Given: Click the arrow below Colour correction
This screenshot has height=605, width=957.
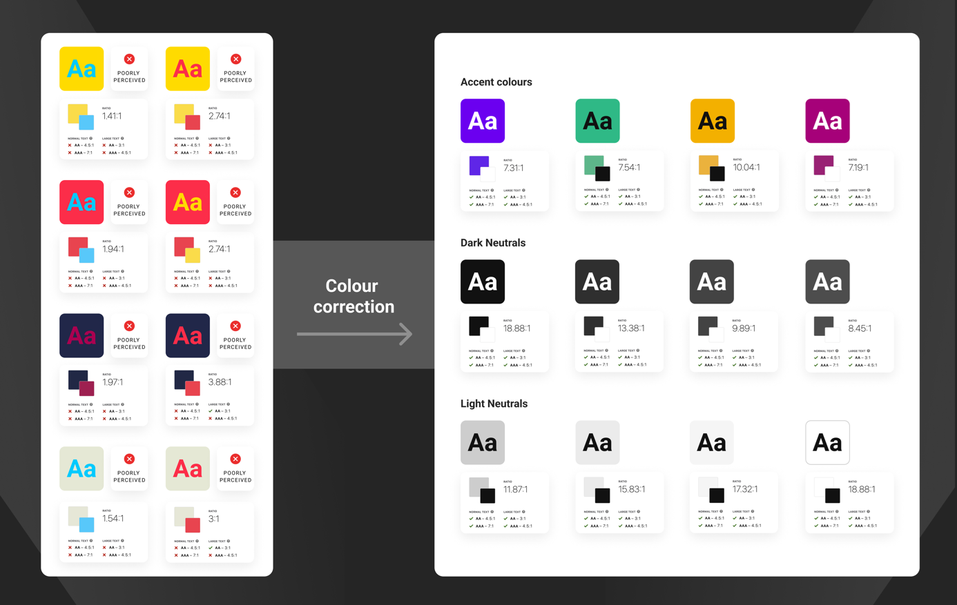Looking at the screenshot, I should [x=354, y=334].
